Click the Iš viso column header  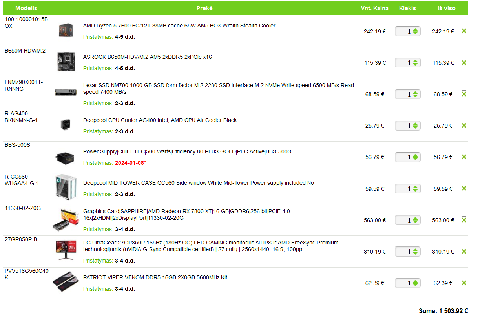(447, 8)
